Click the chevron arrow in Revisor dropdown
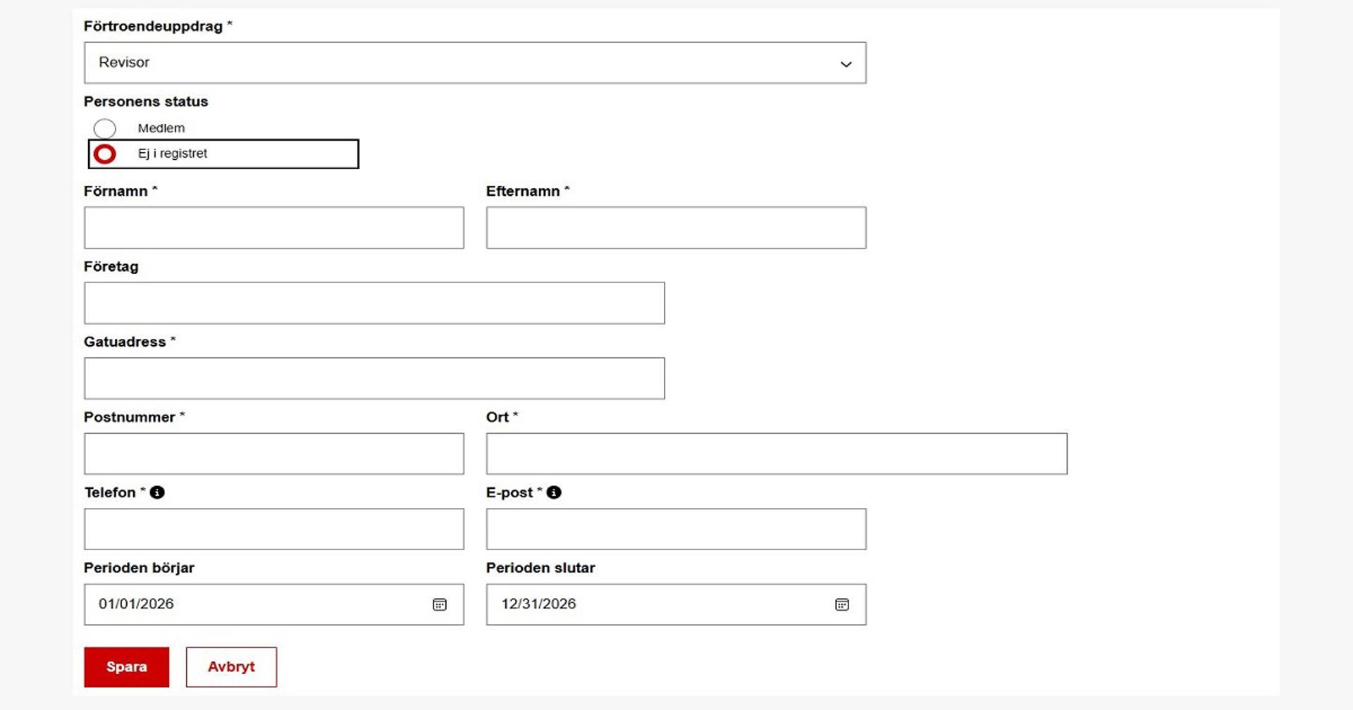 846,64
